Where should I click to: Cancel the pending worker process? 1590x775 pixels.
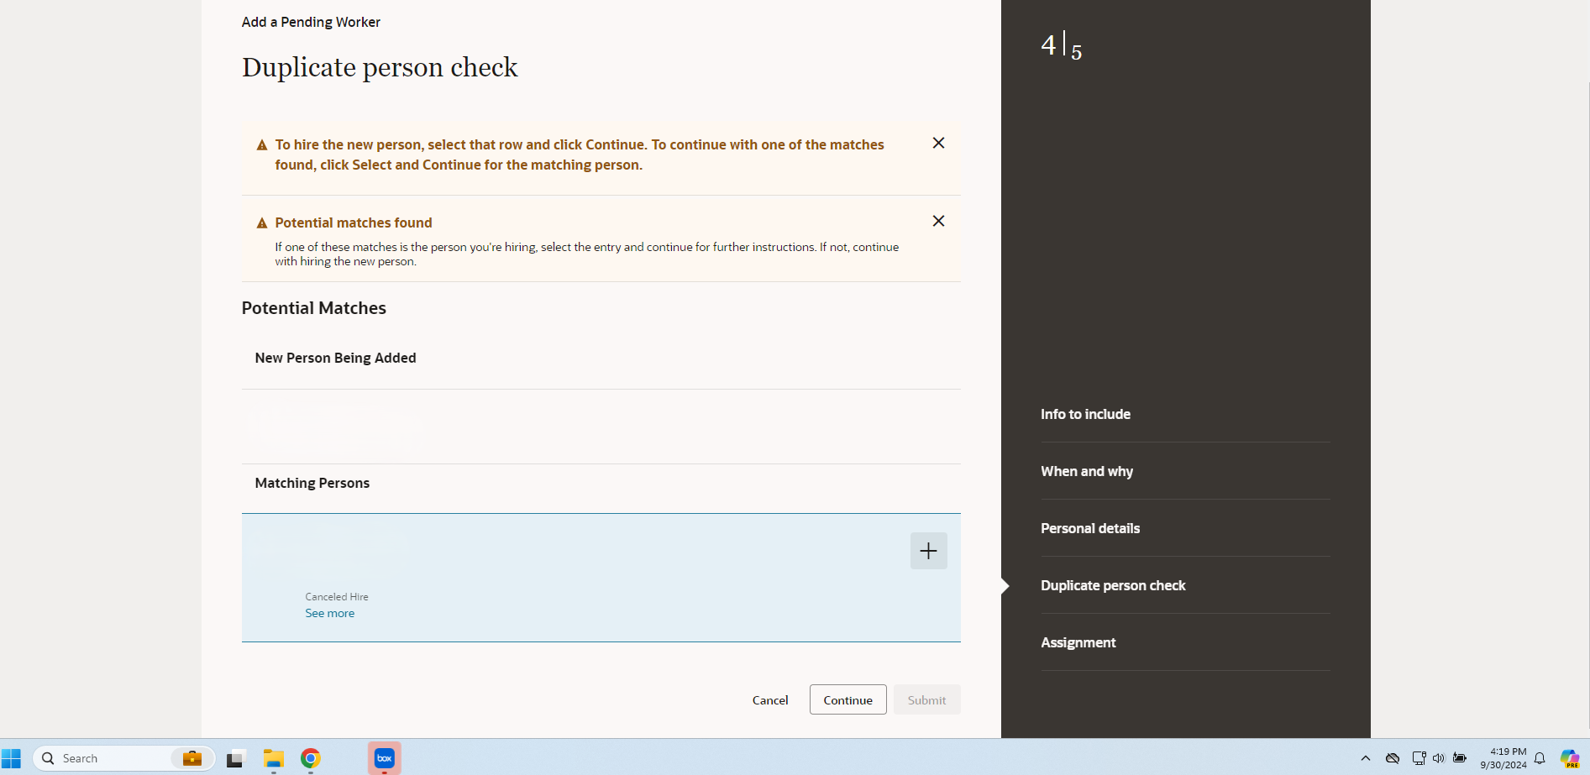tap(769, 700)
